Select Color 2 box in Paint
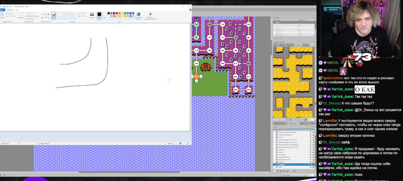The width and height of the screenshot is (403, 181). pyautogui.click(x=104, y=16)
